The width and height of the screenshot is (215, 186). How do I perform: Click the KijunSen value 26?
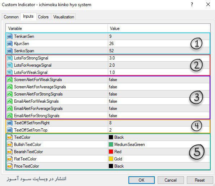point(111,44)
